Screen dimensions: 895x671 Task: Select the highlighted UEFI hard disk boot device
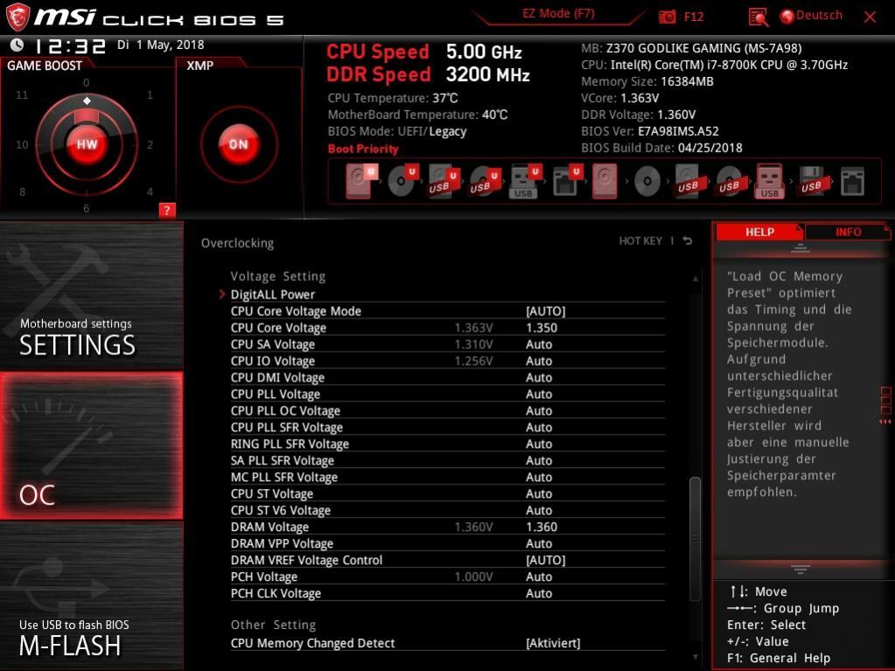[x=362, y=181]
